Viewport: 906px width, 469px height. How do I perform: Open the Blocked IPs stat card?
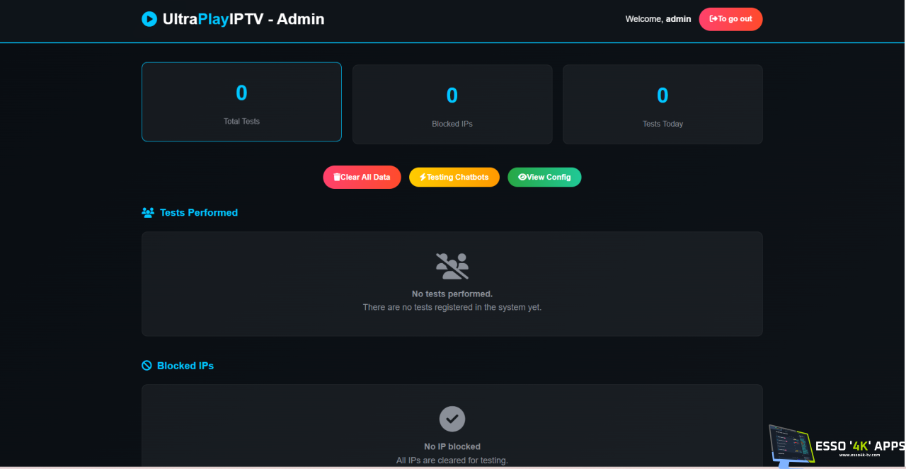tap(452, 104)
